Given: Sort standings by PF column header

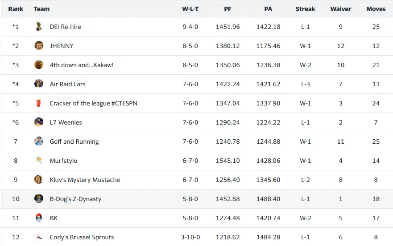Looking at the screenshot, I should point(228,9).
